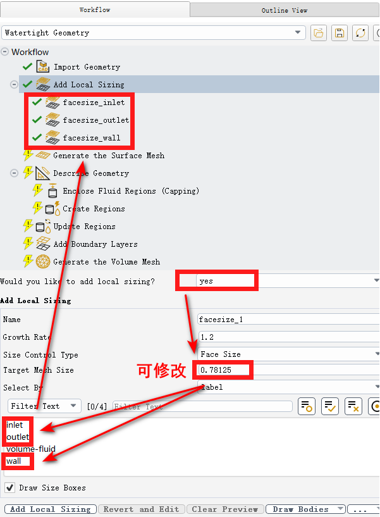Collapse the Add Local Sizing node
380x517 pixels.
[14, 84]
